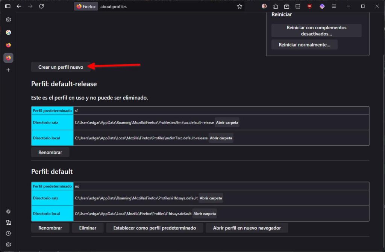Click Reiniciar con complementos desactivados

(316, 31)
